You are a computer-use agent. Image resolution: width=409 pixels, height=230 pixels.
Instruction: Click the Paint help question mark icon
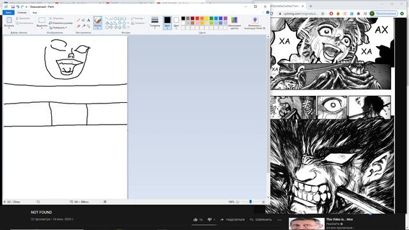(x=268, y=12)
